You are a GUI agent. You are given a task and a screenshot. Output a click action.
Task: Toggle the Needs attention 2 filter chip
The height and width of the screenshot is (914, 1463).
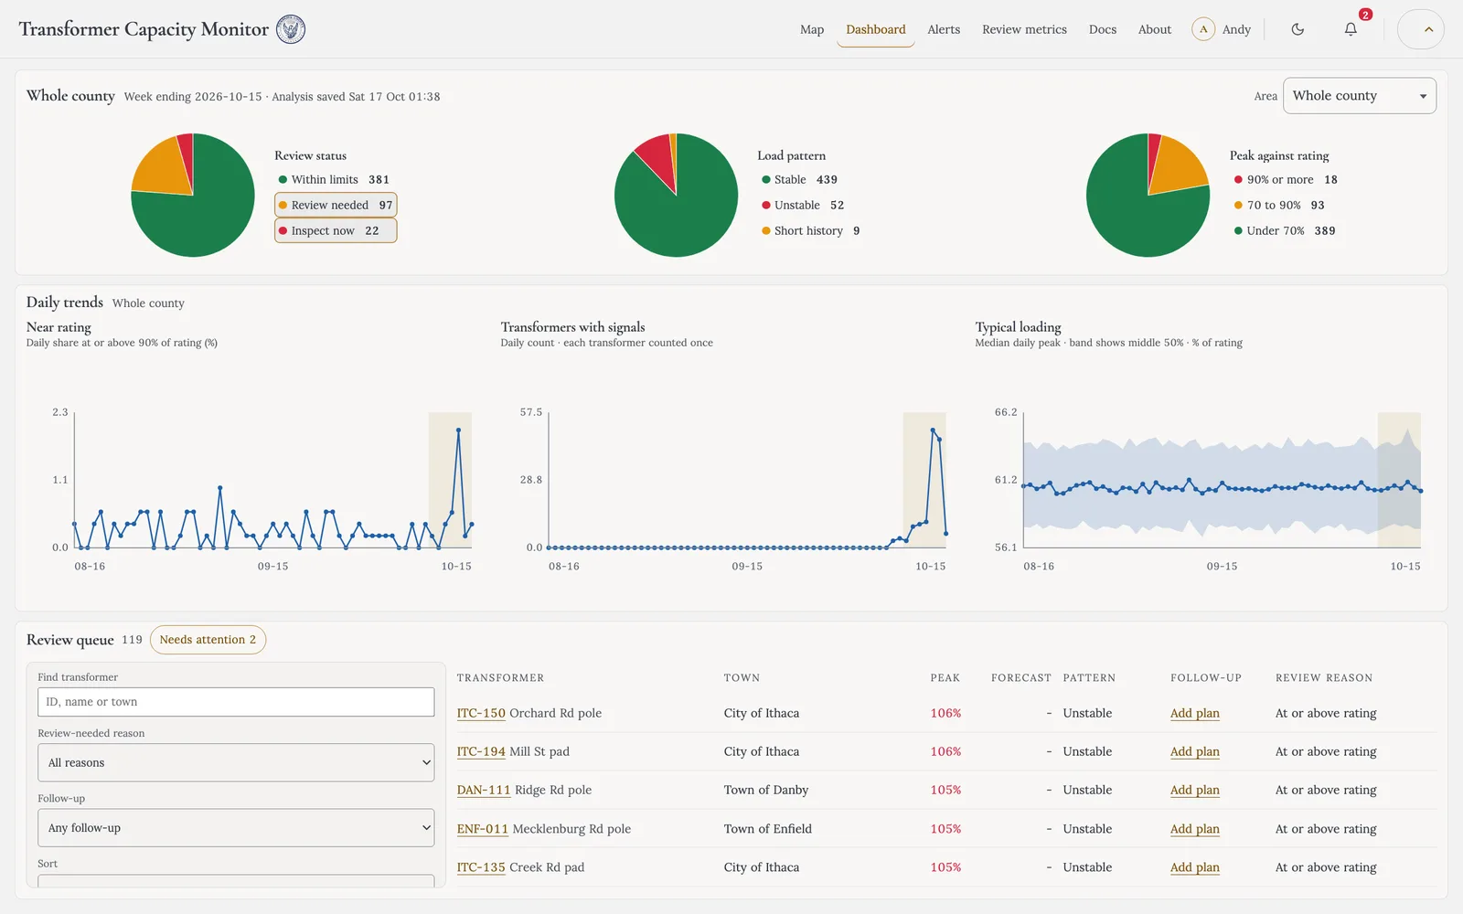tap(208, 640)
